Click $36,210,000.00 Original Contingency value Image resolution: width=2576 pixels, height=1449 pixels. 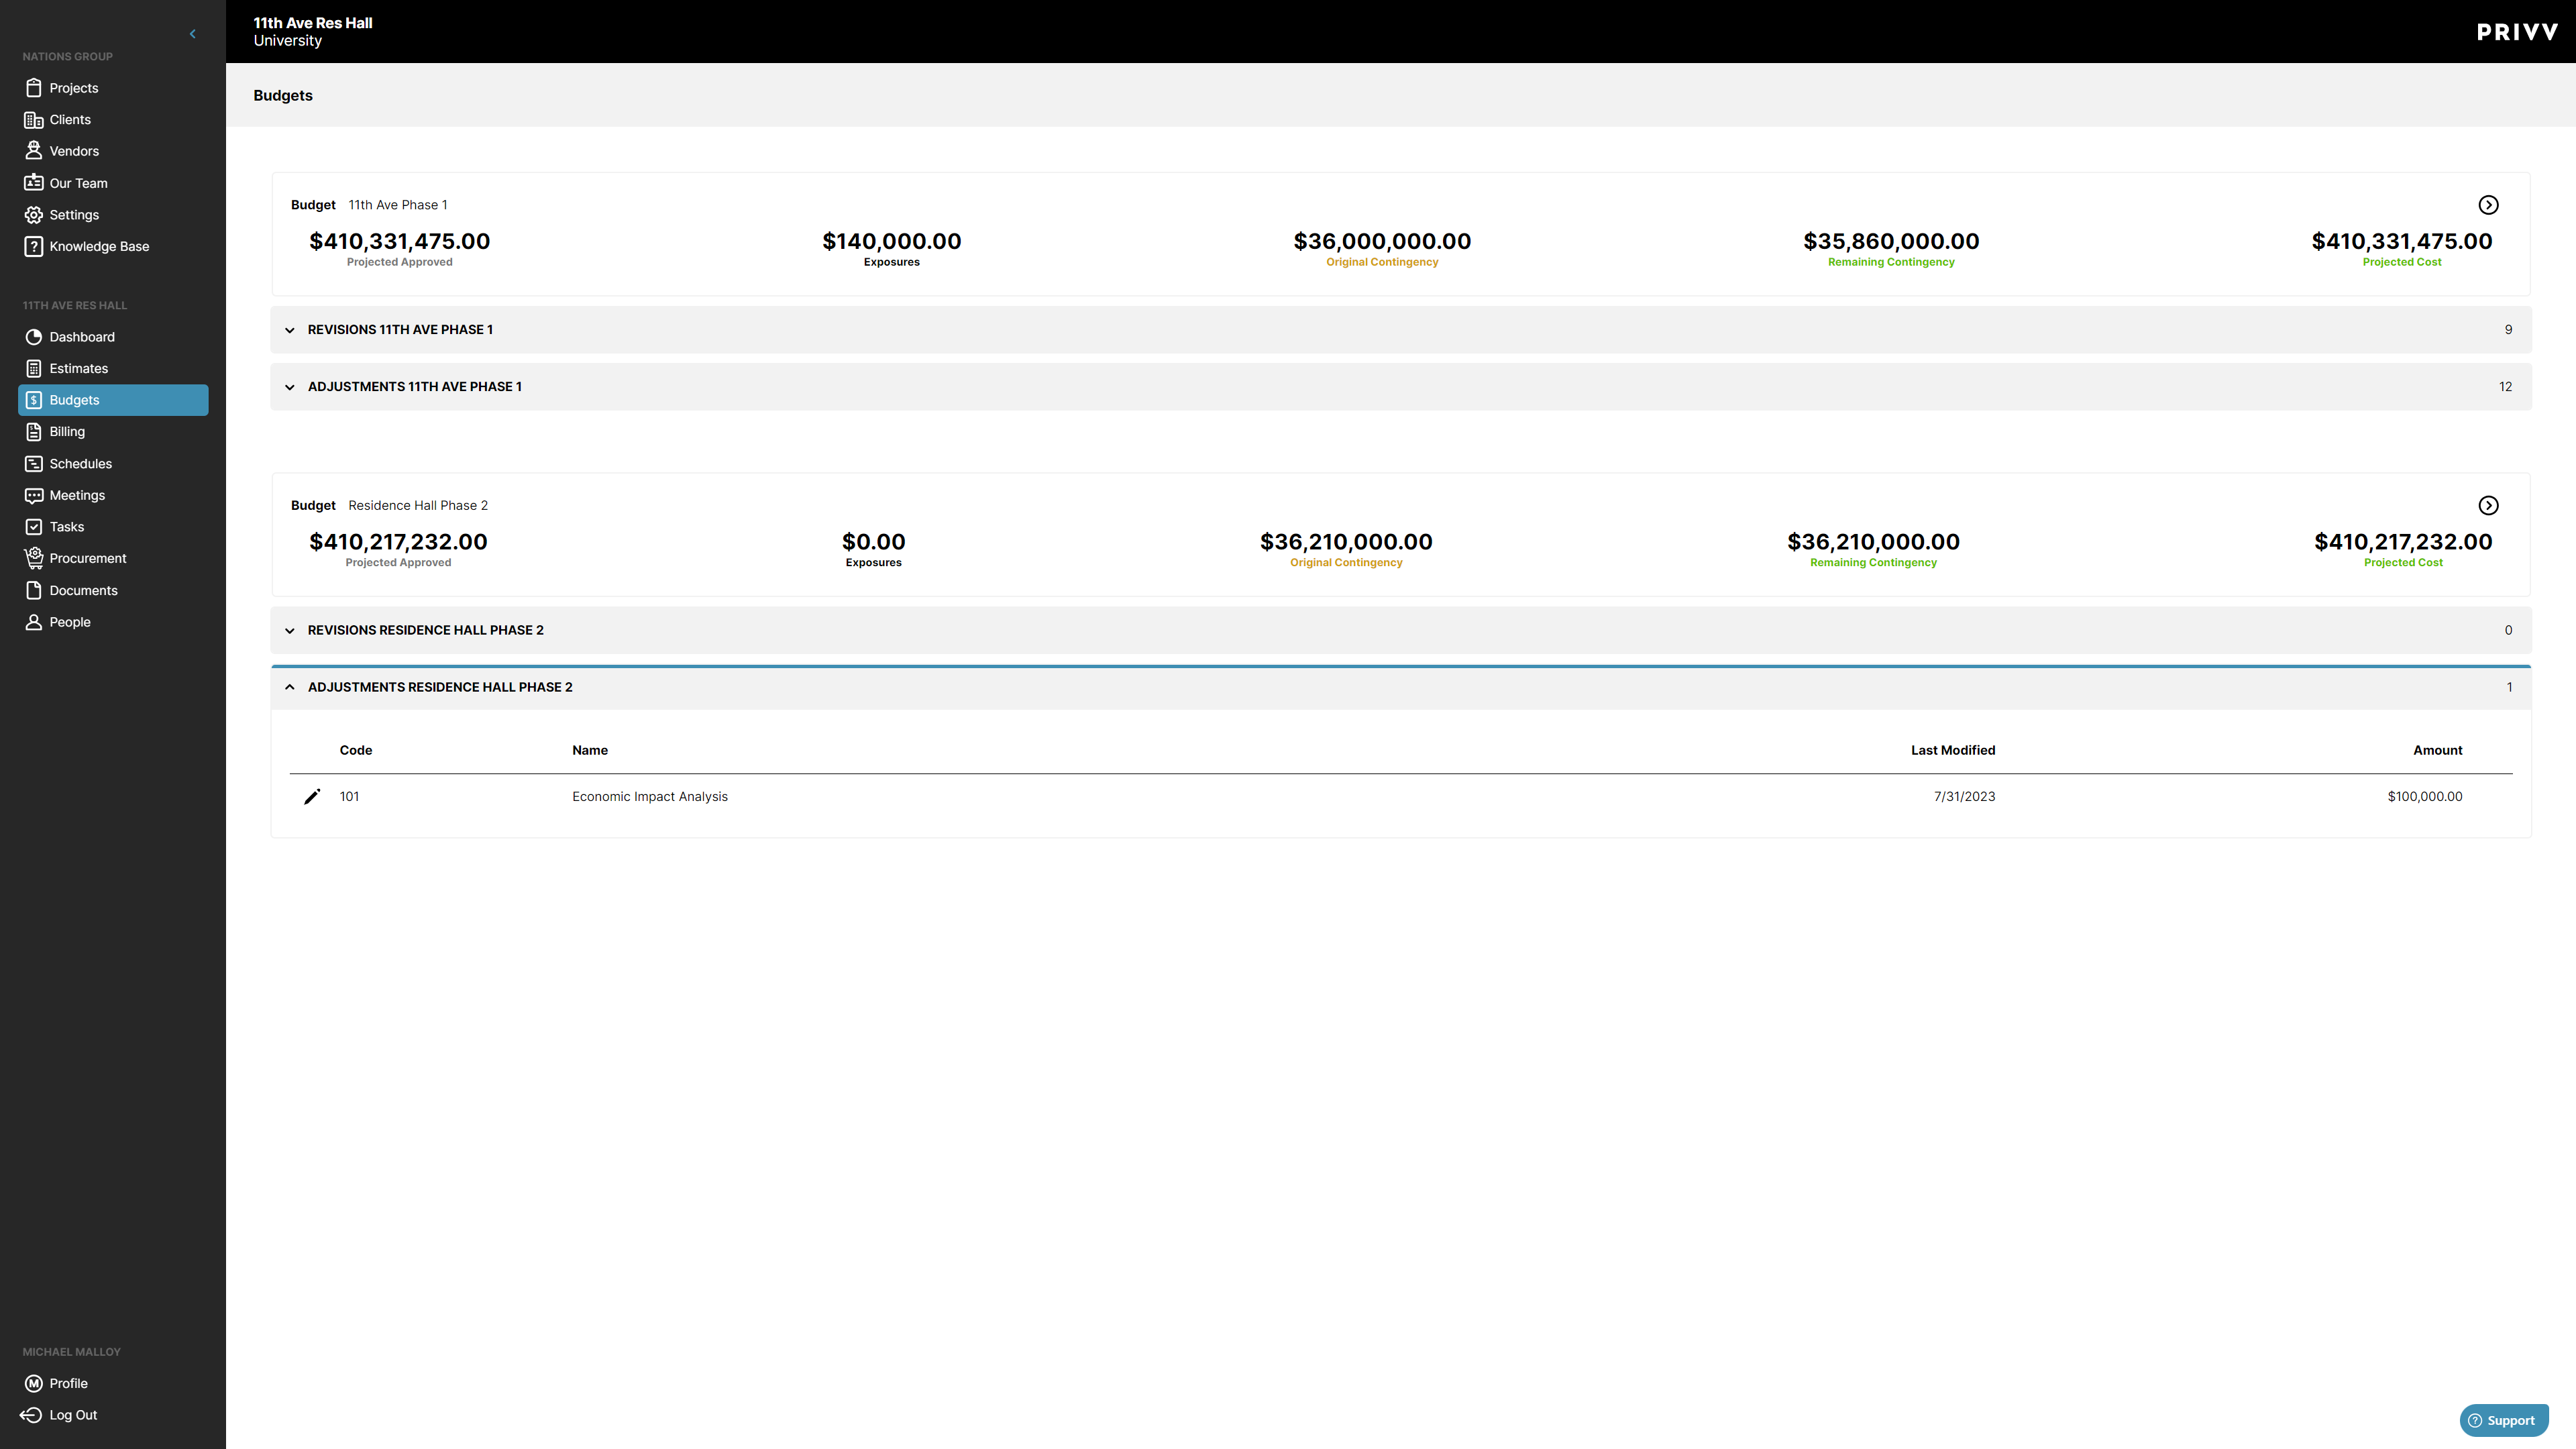coord(1346,543)
